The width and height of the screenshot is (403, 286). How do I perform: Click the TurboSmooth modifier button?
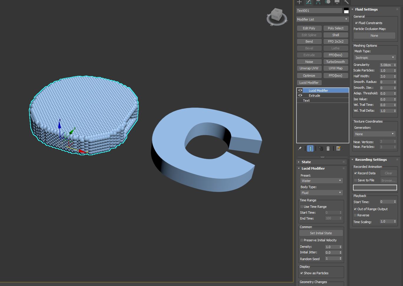tap(335, 62)
